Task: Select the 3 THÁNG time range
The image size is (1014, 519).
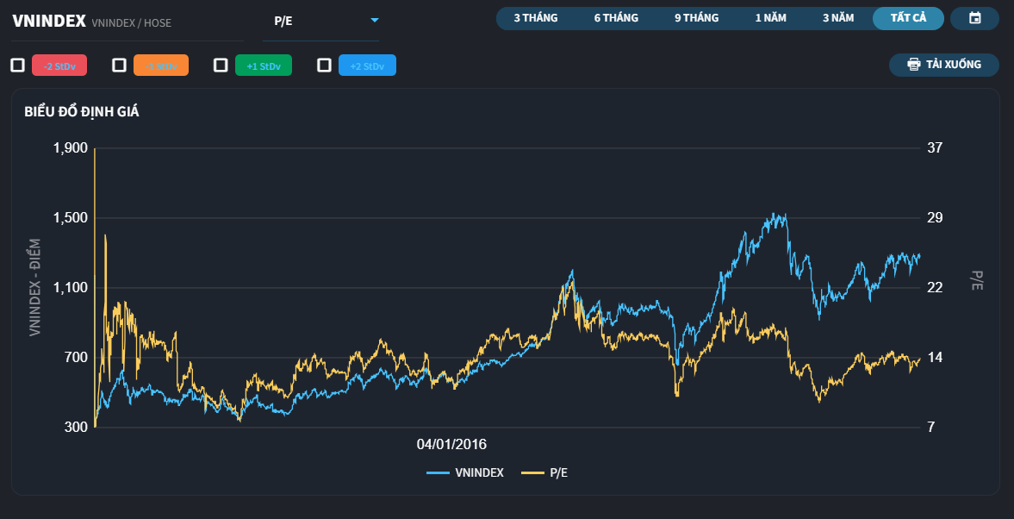Action: tap(536, 18)
